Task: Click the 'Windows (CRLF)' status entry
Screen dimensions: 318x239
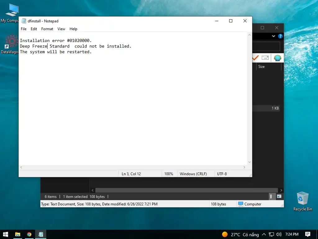Action: coord(193,174)
